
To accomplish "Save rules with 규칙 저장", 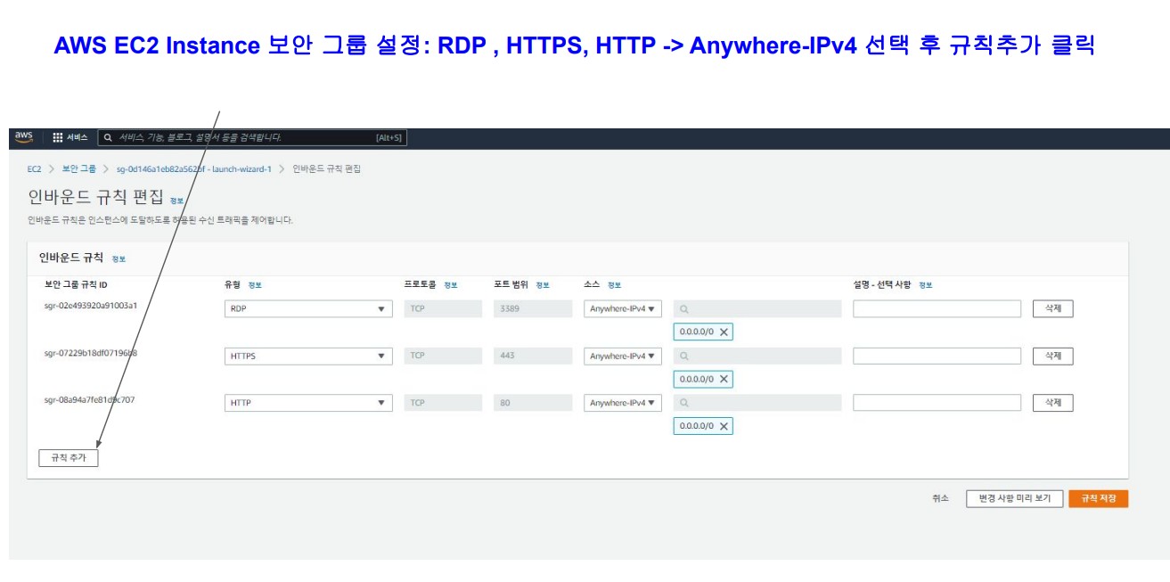I will (1099, 498).
